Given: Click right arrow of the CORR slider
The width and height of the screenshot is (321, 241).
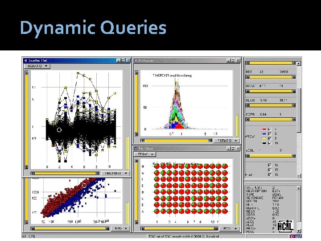Looking at the screenshot, I should [294, 120].
